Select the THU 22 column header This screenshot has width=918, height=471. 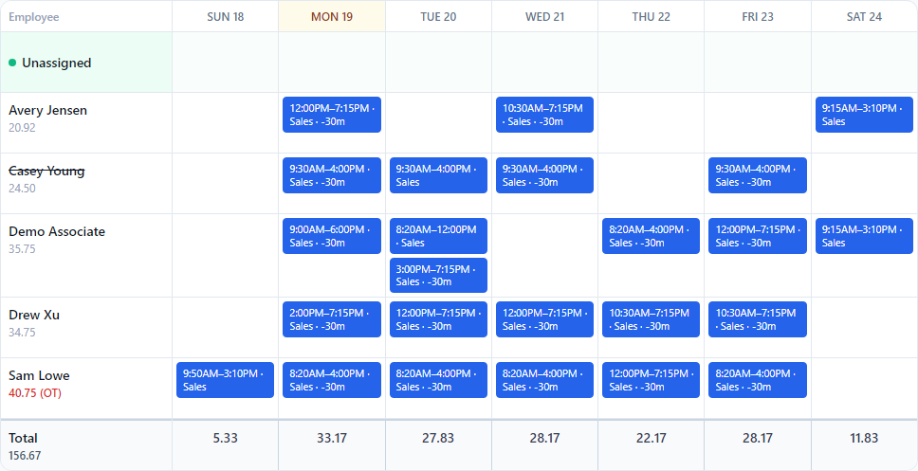coord(651,16)
